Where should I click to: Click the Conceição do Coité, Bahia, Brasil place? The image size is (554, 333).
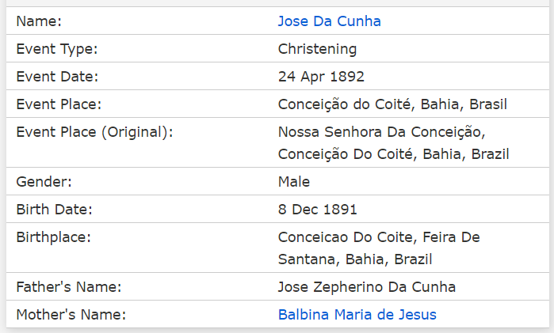[x=392, y=104]
